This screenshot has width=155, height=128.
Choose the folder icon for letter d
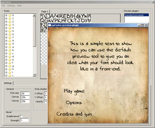(10, 56)
